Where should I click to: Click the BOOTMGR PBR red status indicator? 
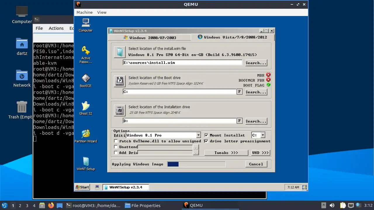tap(268, 80)
